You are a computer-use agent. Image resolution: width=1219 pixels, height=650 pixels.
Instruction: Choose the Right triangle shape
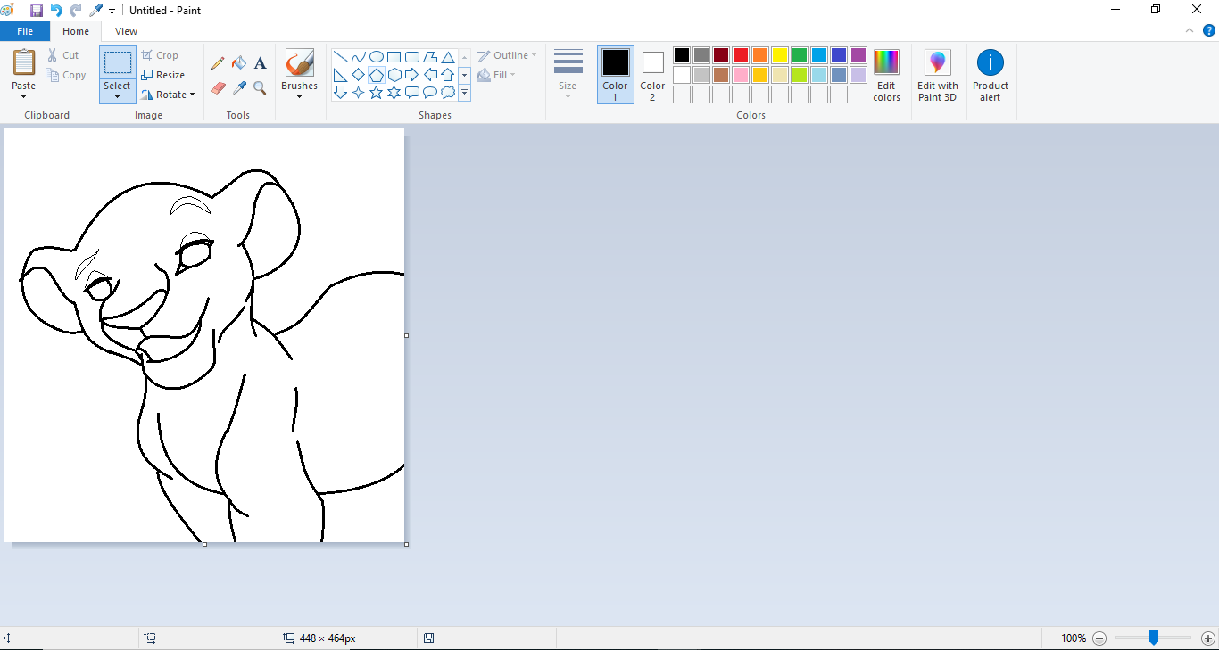tap(340, 75)
